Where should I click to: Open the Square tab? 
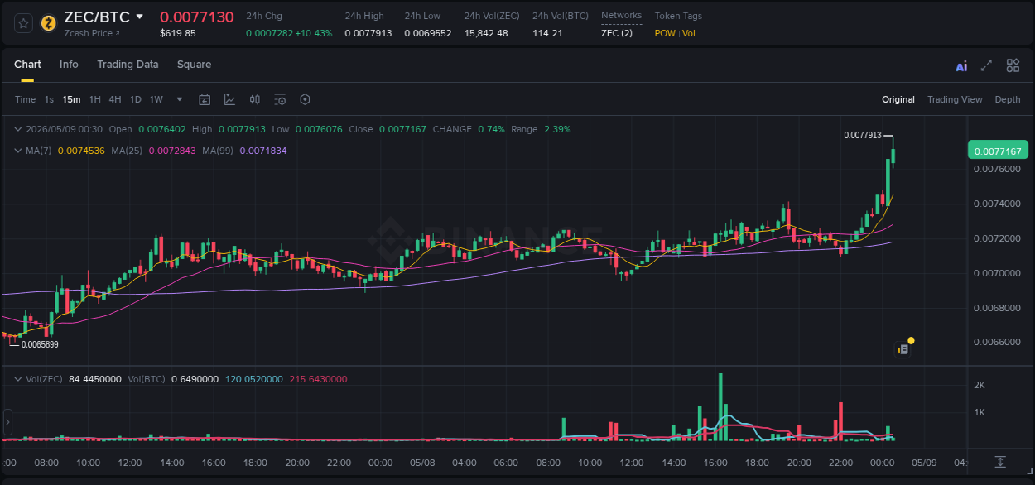[x=194, y=65]
